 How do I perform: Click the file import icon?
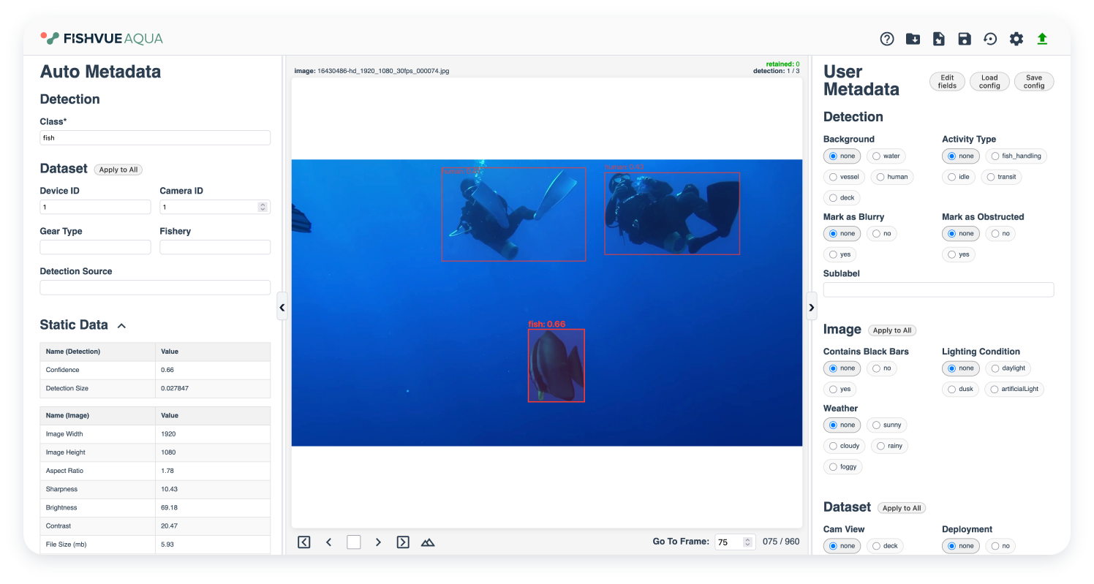pyautogui.click(x=939, y=39)
